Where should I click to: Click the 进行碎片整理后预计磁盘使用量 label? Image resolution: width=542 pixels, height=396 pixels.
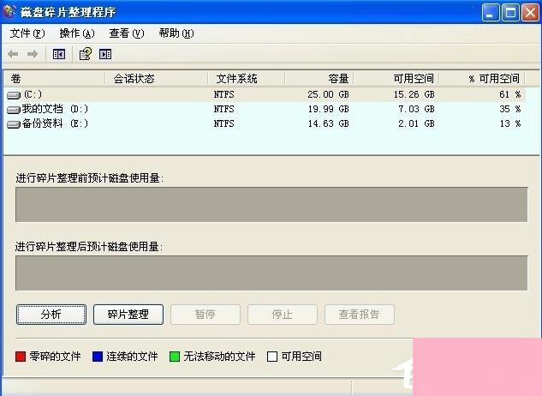point(89,247)
